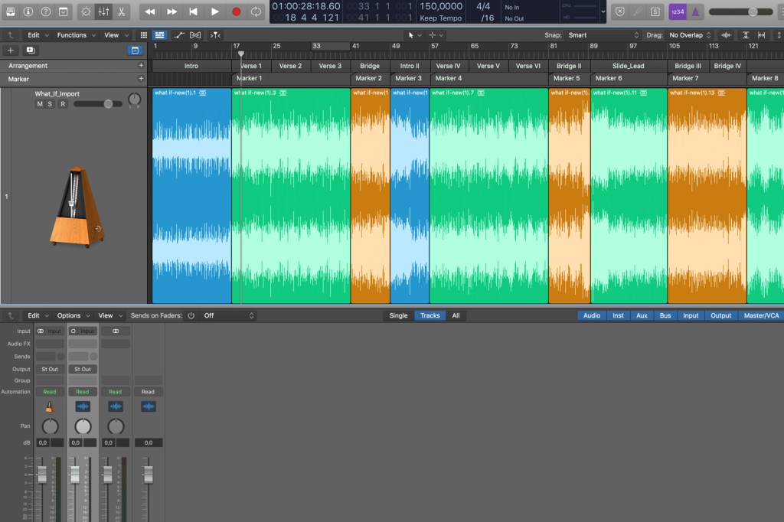Viewport: 784px width, 522px height.
Task: Open the Snap Smart dropdown
Action: 603,35
